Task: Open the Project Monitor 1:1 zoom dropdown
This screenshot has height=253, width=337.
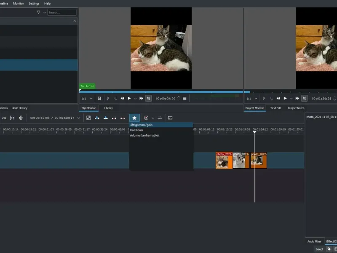Action: [x=256, y=99]
